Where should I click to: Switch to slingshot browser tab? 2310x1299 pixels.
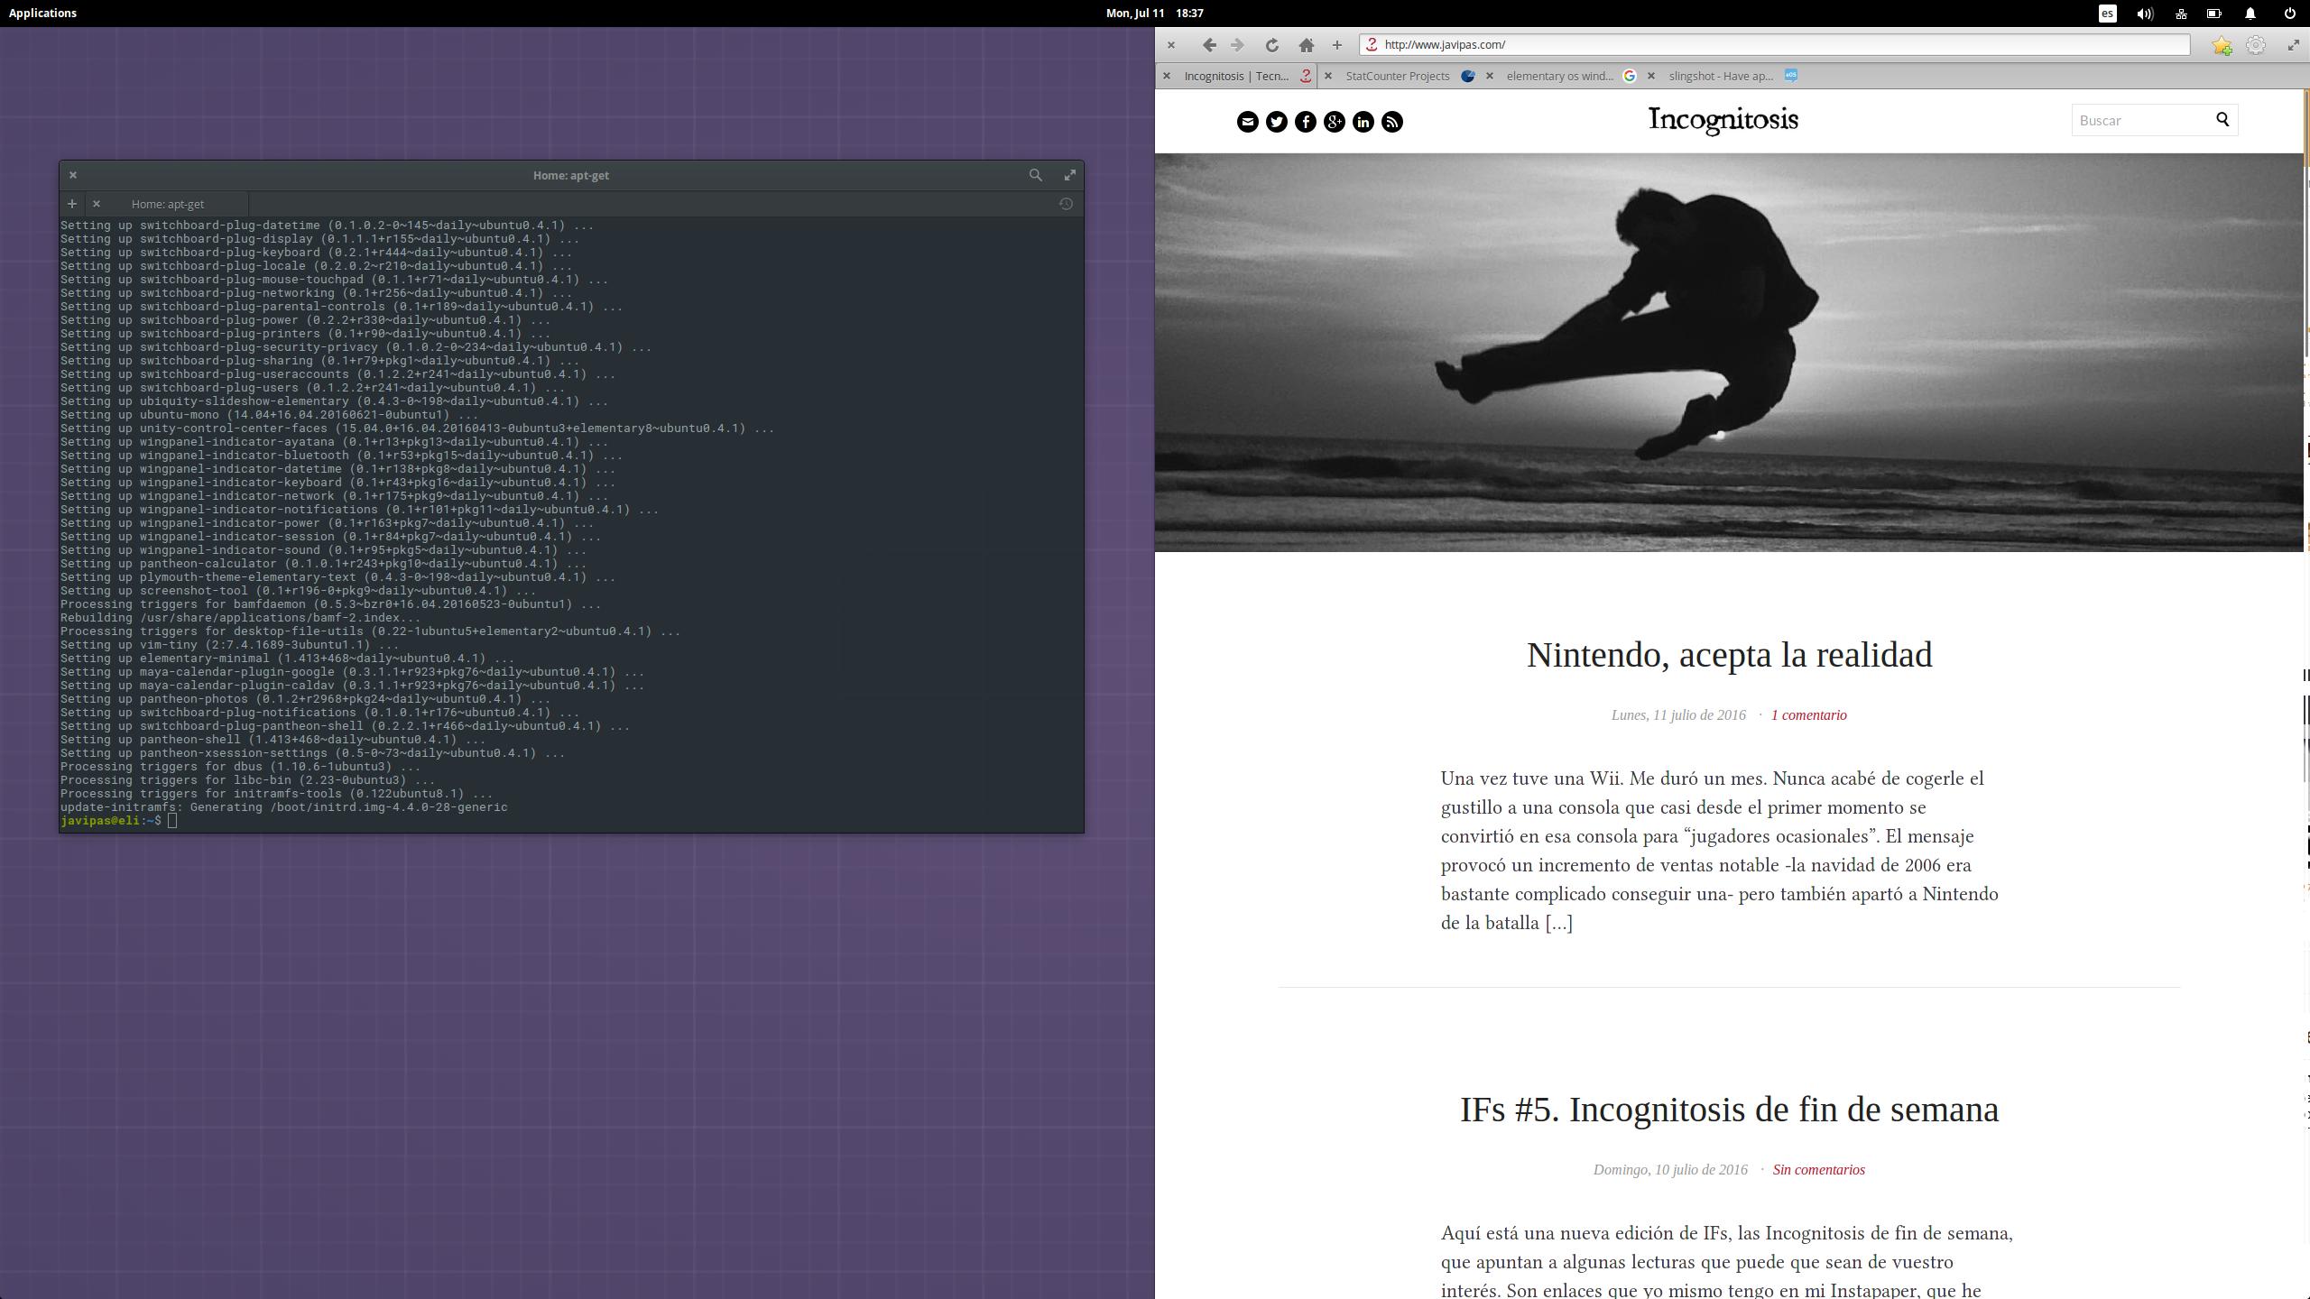[x=1720, y=76]
